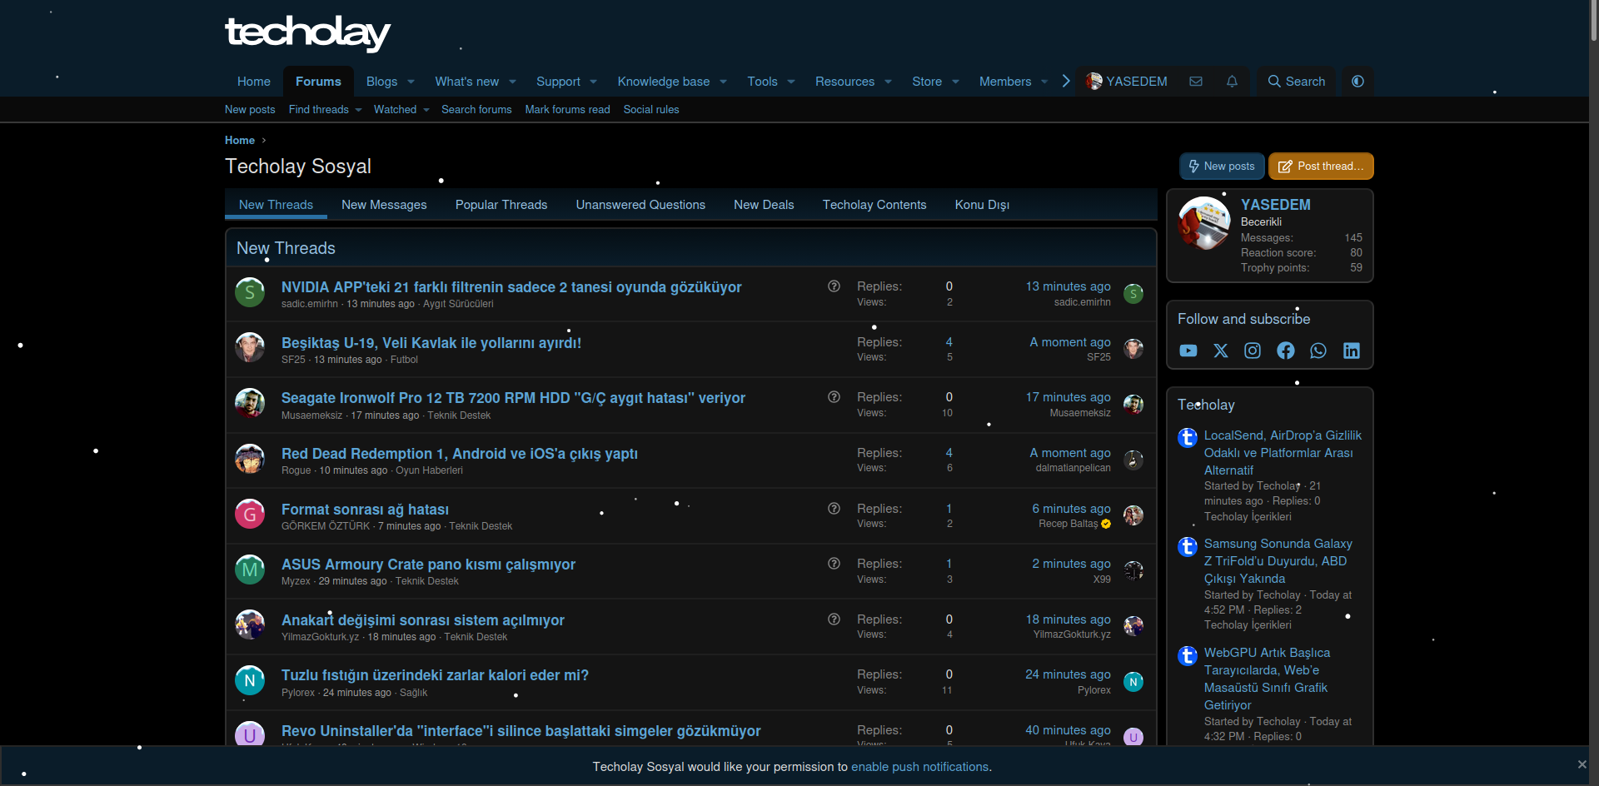Open latest poster Recep Baltaş link

tap(1068, 524)
